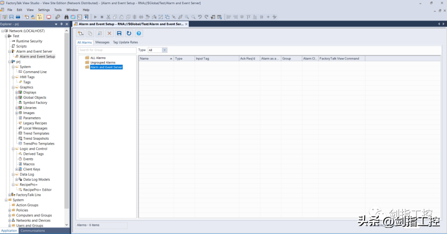Open the Settings menu
This screenshot has width=447, height=234.
pyautogui.click(x=43, y=10)
